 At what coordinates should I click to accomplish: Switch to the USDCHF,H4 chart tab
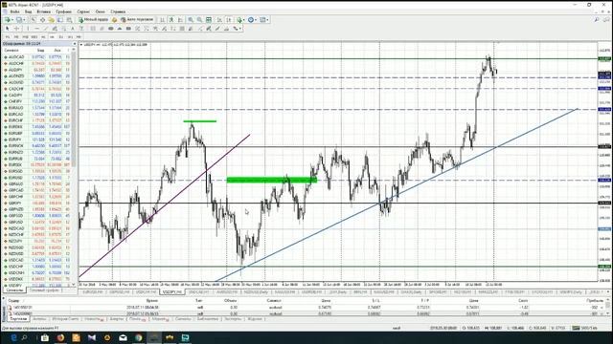click(x=146, y=291)
